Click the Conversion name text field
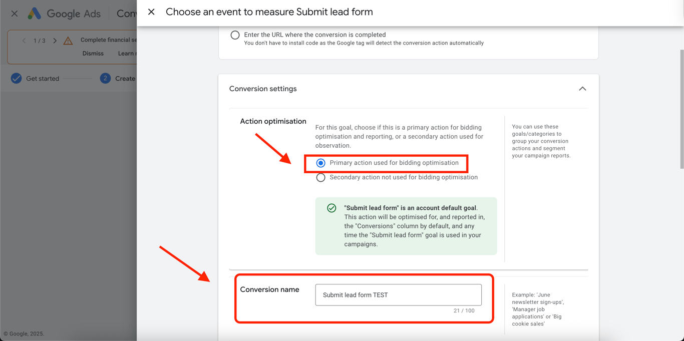 pyautogui.click(x=398, y=295)
